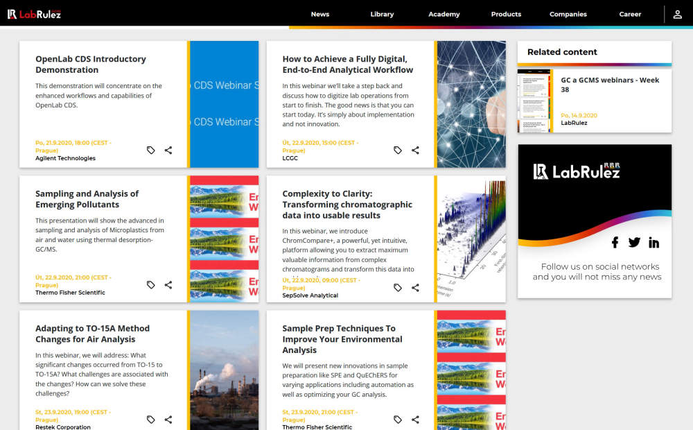The image size is (693, 430).
Task: Open Sampling and Analysis of Emerging Pollutants title
Action: (87, 199)
